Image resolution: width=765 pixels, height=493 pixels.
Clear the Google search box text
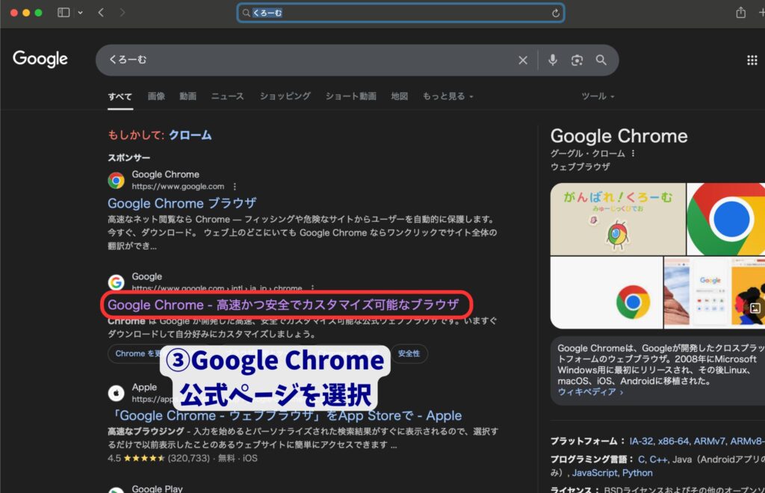pyautogui.click(x=522, y=60)
